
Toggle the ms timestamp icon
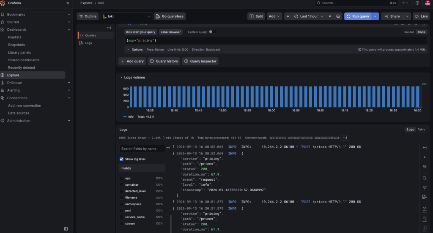click(x=425, y=209)
